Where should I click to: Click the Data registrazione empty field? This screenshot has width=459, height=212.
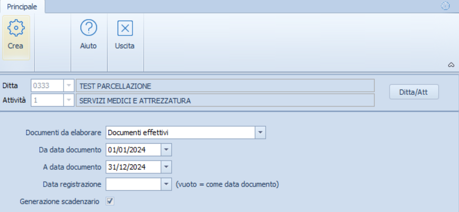pos(134,184)
